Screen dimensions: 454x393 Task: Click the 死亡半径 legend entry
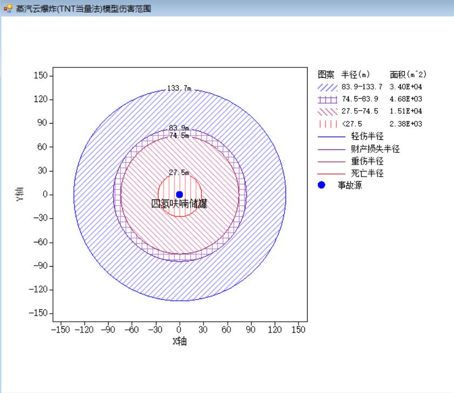tap(351, 173)
